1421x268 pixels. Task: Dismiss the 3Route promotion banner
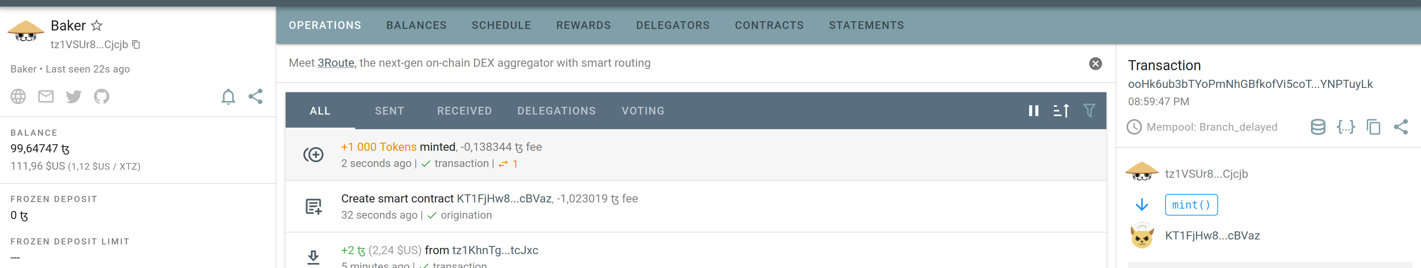point(1095,64)
